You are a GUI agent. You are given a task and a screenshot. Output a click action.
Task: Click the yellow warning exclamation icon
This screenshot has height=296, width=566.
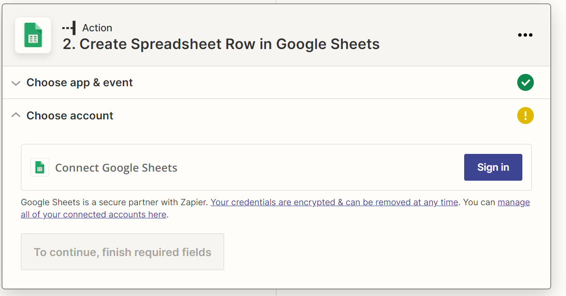pyautogui.click(x=525, y=115)
